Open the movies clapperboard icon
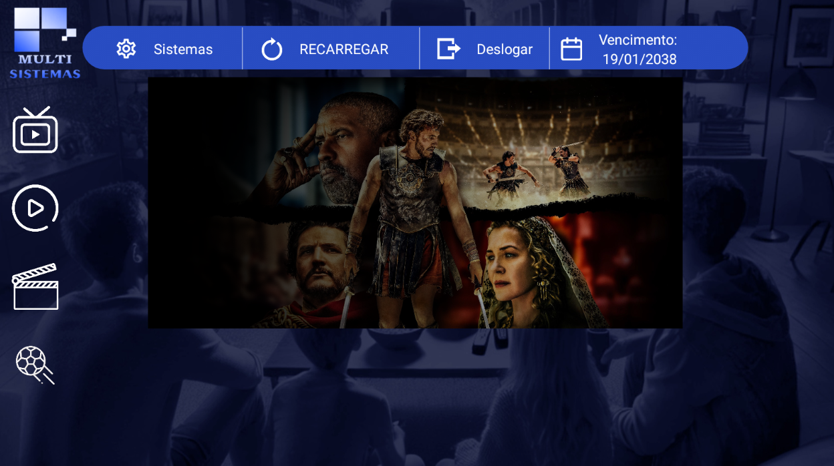The height and width of the screenshot is (466, 834). click(x=35, y=286)
